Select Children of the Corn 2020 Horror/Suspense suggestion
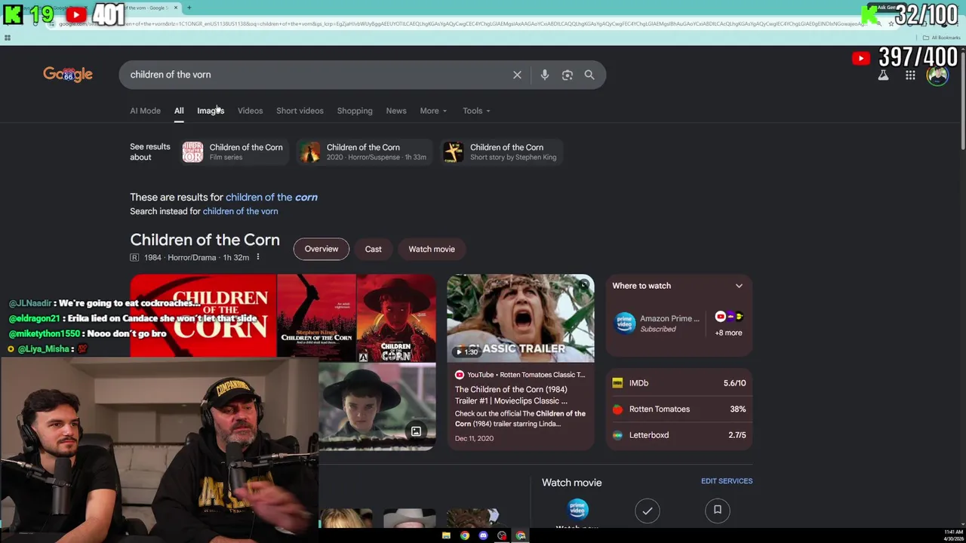Image resolution: width=966 pixels, height=543 pixels. pos(363,152)
